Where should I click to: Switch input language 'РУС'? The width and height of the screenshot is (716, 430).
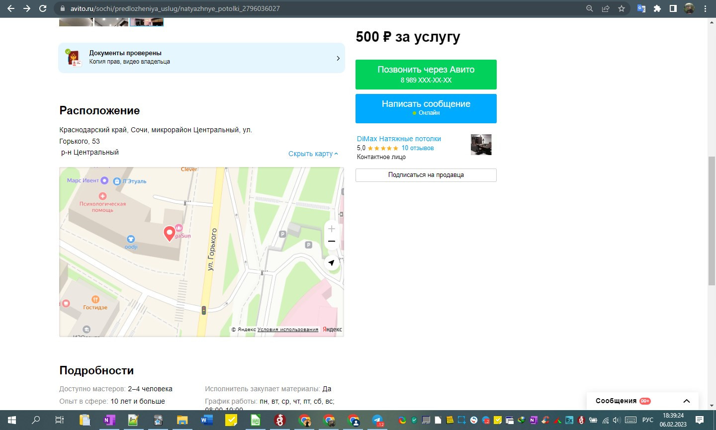pyautogui.click(x=647, y=420)
